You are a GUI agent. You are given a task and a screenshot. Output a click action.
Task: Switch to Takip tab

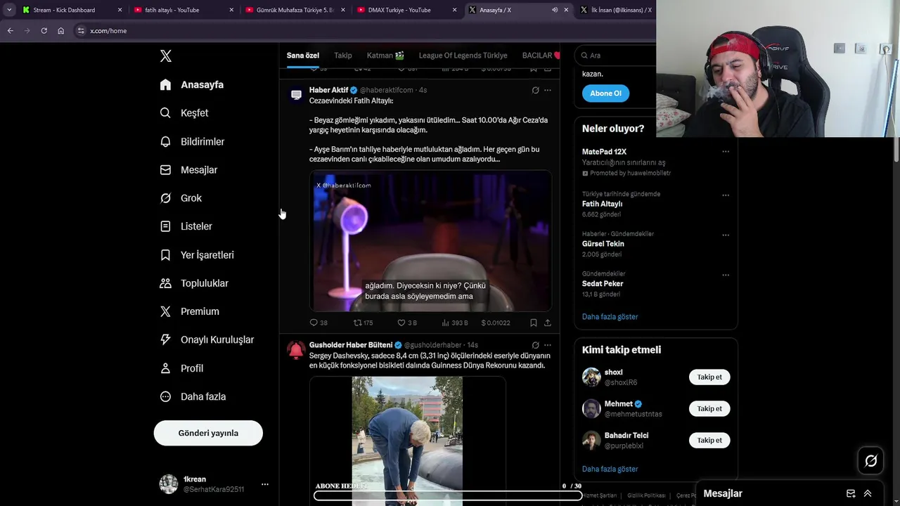tap(343, 56)
